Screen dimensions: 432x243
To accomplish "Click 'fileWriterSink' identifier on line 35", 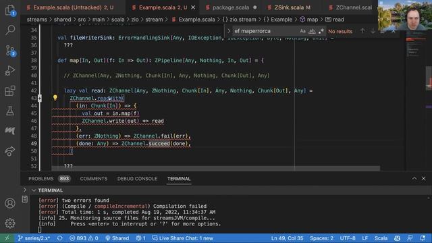I will point(91,38).
